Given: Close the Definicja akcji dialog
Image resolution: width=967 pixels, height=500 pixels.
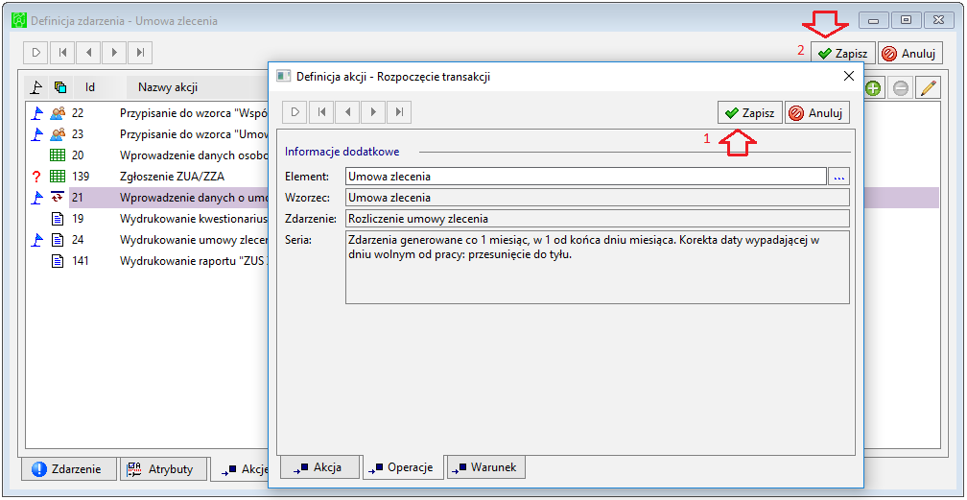Looking at the screenshot, I should coord(849,76).
